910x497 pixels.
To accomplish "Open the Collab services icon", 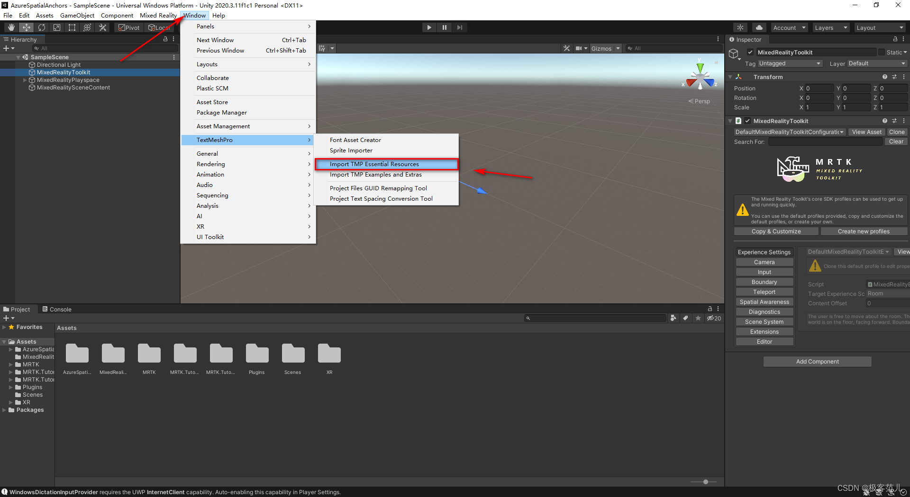I will coord(740,27).
